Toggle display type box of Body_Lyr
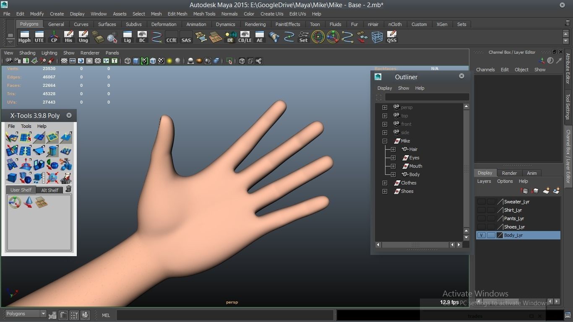Viewport: 573px width, 322px height. point(491,235)
